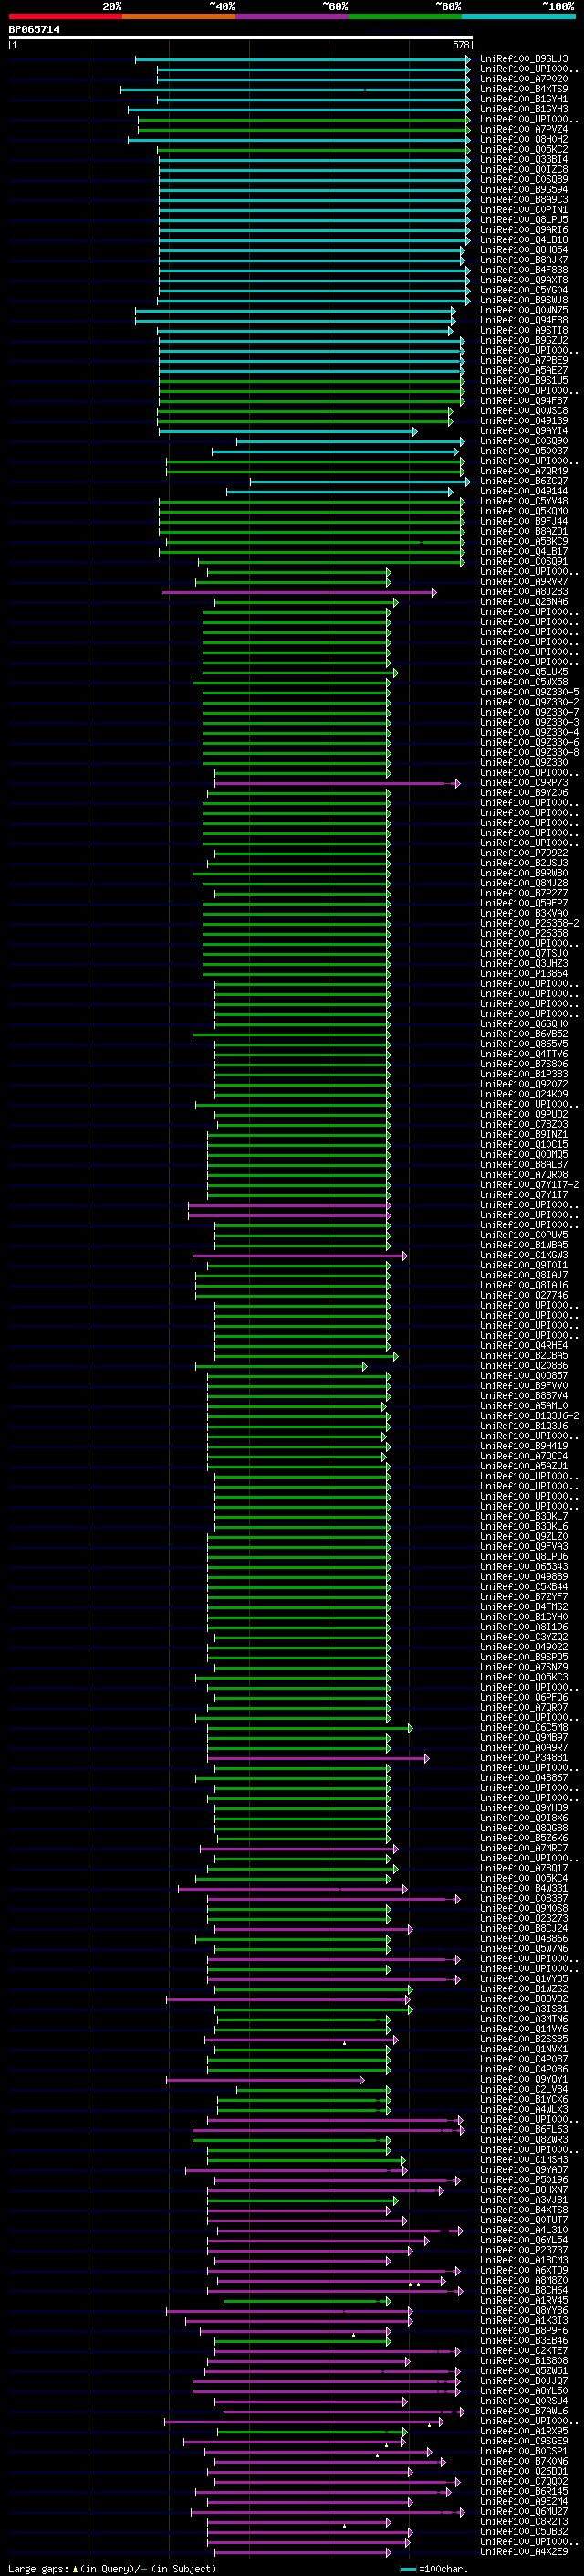The height and width of the screenshot is (2576, 584).
Task: Open hit UniRef100_B9GLJ3
Action: pyautogui.click(x=524, y=59)
